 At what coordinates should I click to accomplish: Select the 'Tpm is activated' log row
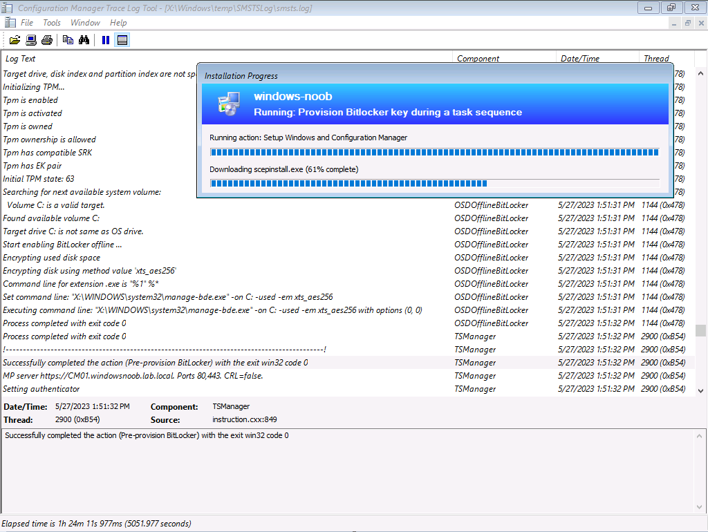[99, 113]
